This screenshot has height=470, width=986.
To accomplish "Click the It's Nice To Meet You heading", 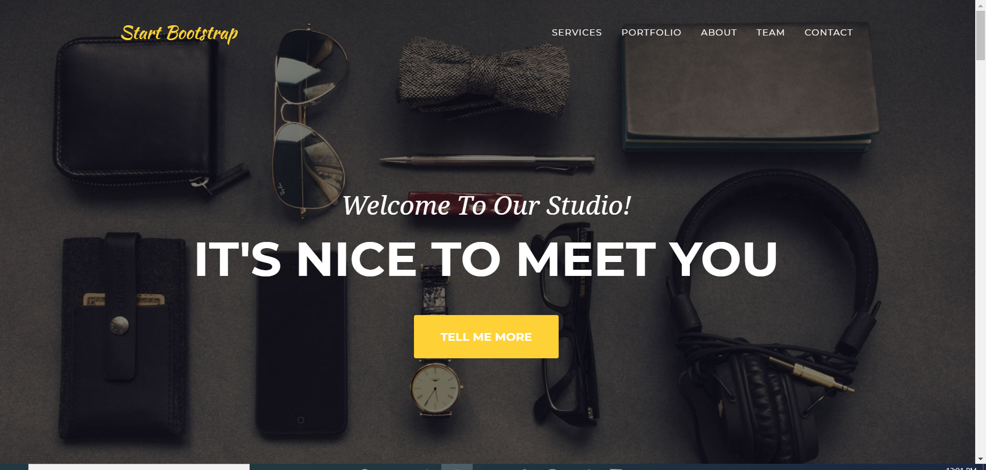I will (486, 259).
